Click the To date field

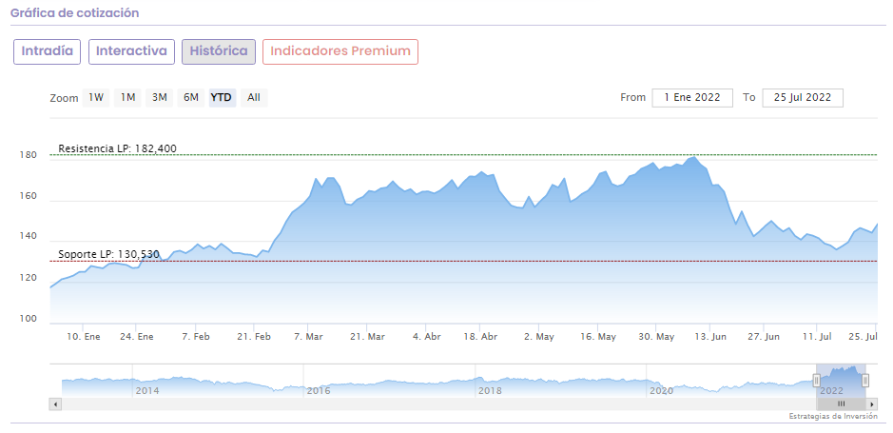pos(802,97)
